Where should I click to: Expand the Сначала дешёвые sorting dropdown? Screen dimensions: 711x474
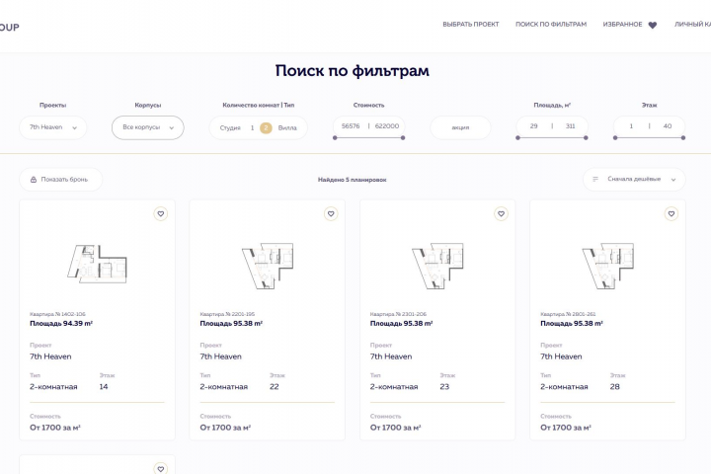click(x=634, y=179)
